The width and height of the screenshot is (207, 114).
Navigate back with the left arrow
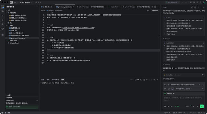(x=183, y=2)
